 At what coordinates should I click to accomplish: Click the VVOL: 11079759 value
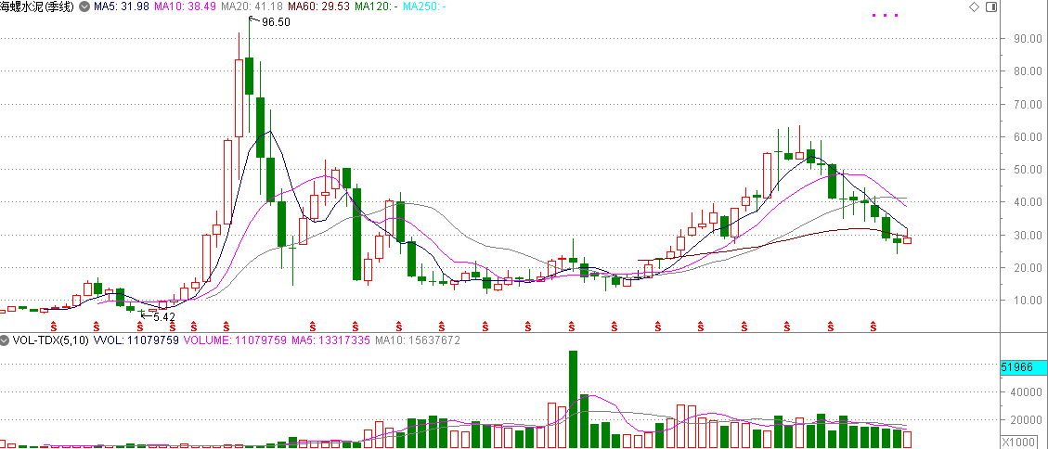point(136,340)
